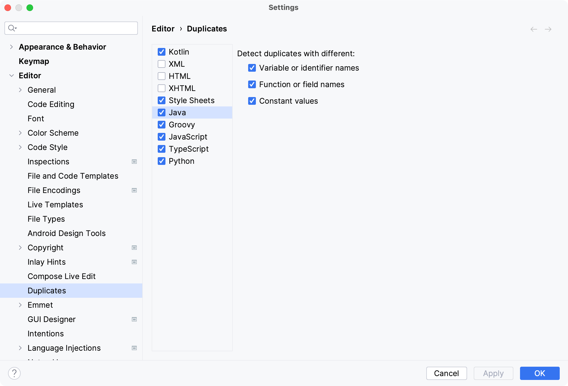Click the Inspections settings icon
Screen dimensions: 568x386
pyautogui.click(x=134, y=162)
